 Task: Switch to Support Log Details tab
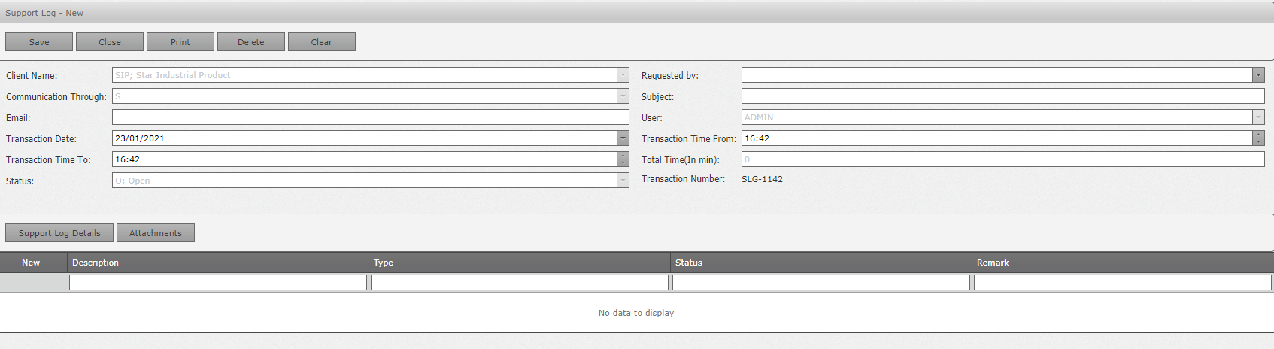point(59,233)
